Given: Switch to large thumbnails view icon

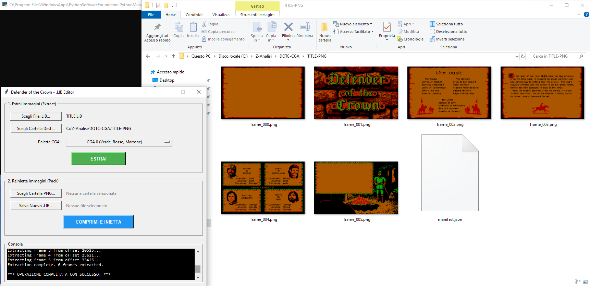Looking at the screenshot, I should (x=585, y=282).
